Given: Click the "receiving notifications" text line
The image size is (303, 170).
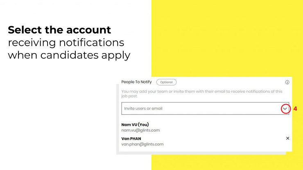Looking at the screenshot, I should 66,42.
